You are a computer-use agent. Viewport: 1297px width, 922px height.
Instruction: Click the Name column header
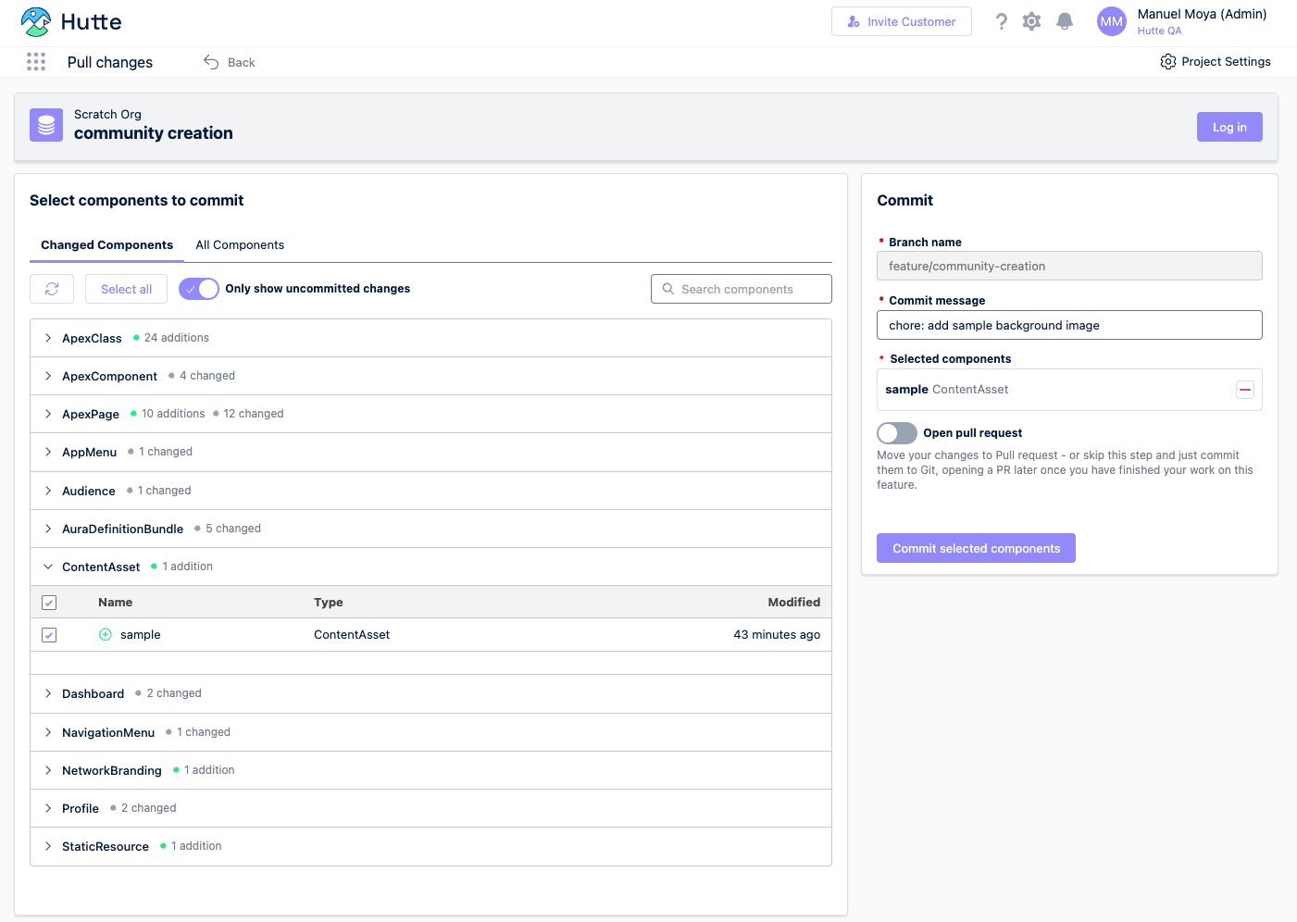pos(115,603)
